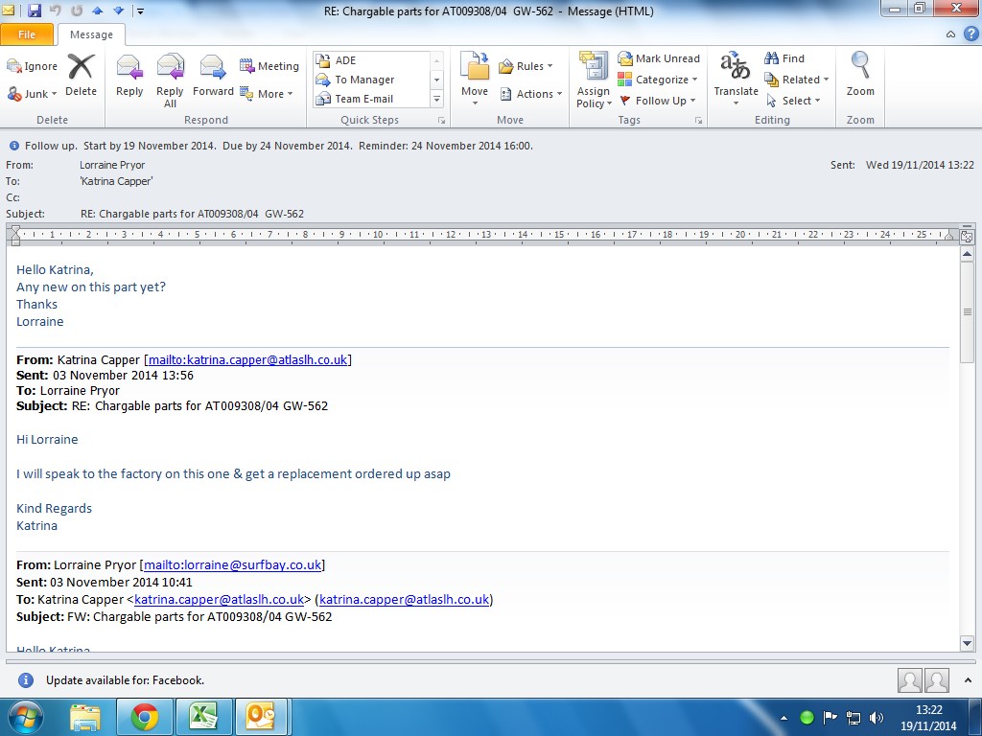982x736 pixels.
Task: Expand the Rules dropdown
Action: click(549, 66)
